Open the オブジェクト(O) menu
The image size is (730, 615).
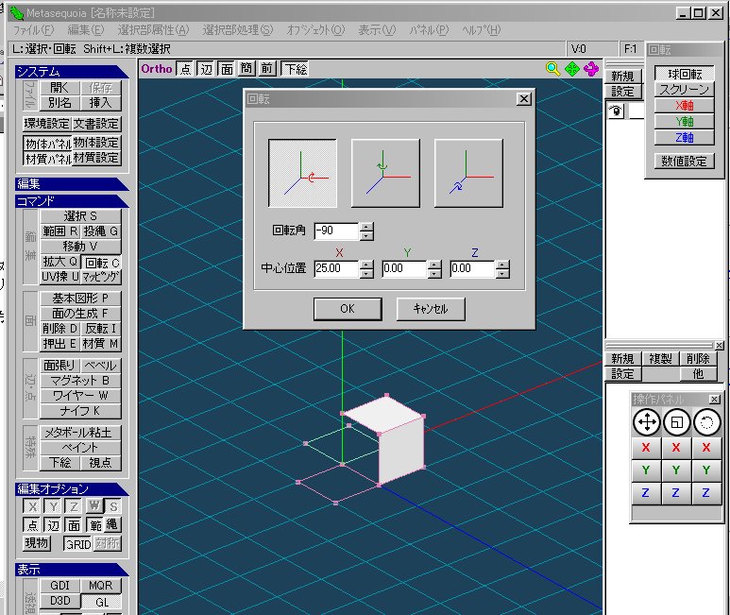[x=315, y=30]
